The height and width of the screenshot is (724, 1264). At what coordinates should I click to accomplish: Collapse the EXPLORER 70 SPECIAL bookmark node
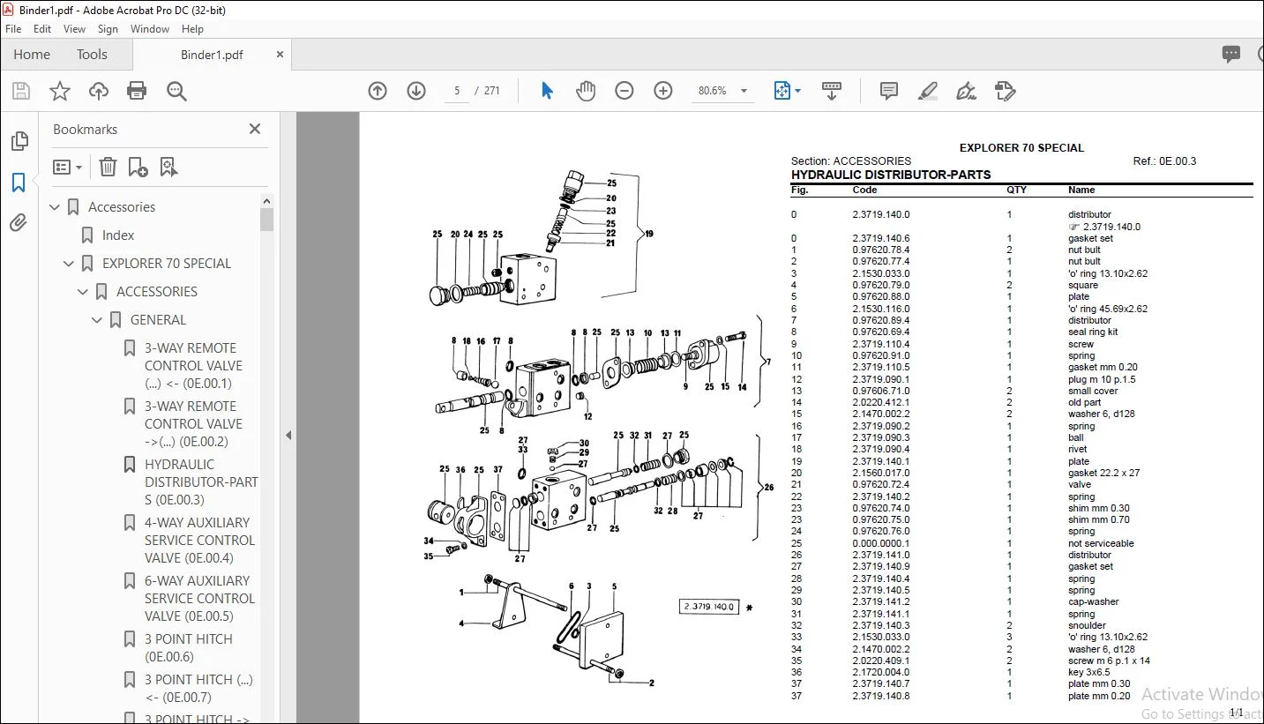pos(69,264)
